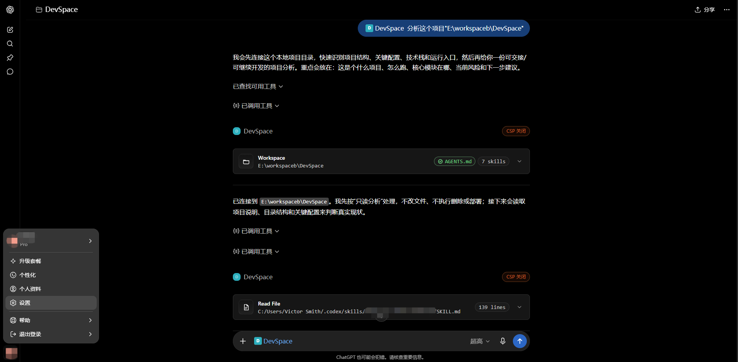Click second DevSpace tool avatar icon
738x362 pixels.
(x=237, y=277)
